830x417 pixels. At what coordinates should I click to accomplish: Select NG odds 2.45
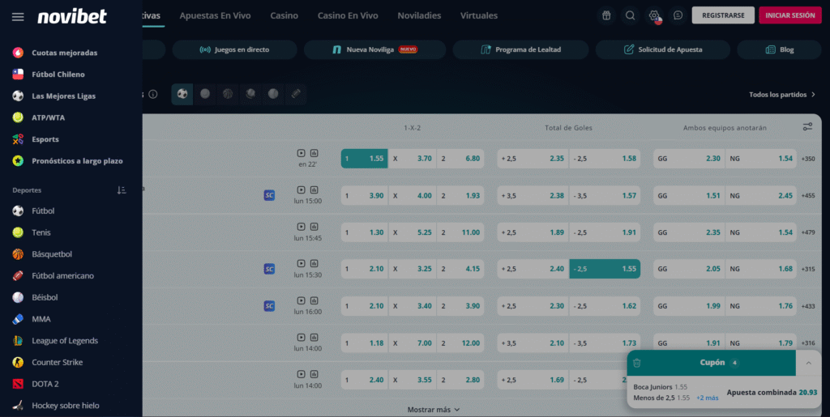click(760, 196)
